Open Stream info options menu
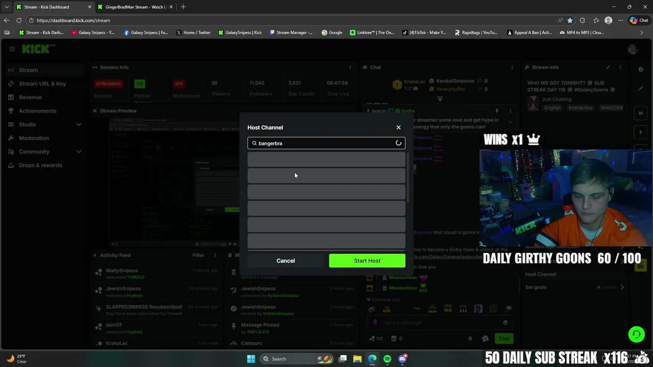Viewport: 653px width, 367px height. [620, 67]
